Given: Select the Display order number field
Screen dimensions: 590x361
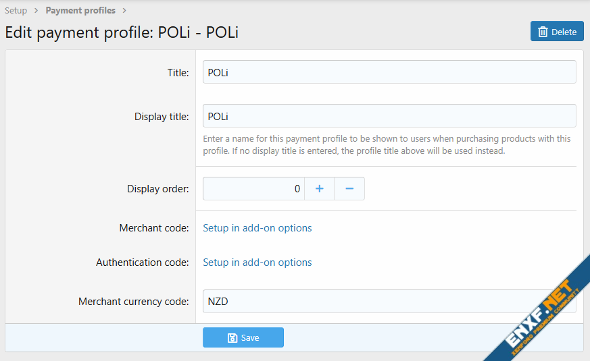Looking at the screenshot, I should pos(253,189).
